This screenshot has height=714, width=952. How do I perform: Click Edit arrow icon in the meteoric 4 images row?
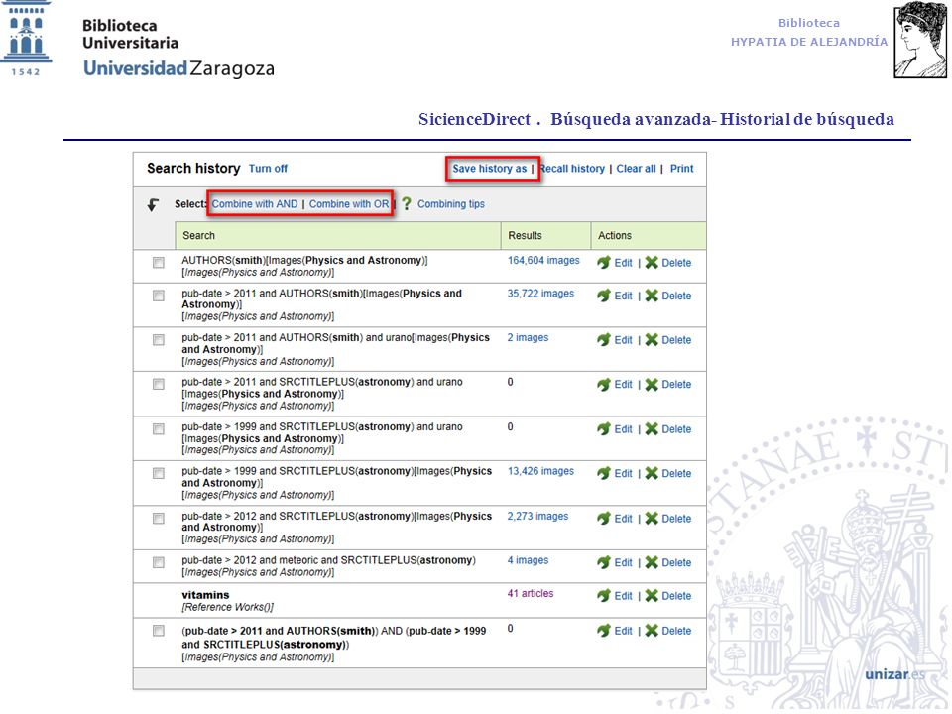(604, 563)
